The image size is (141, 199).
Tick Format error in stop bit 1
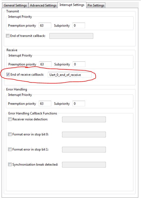pos(10,149)
